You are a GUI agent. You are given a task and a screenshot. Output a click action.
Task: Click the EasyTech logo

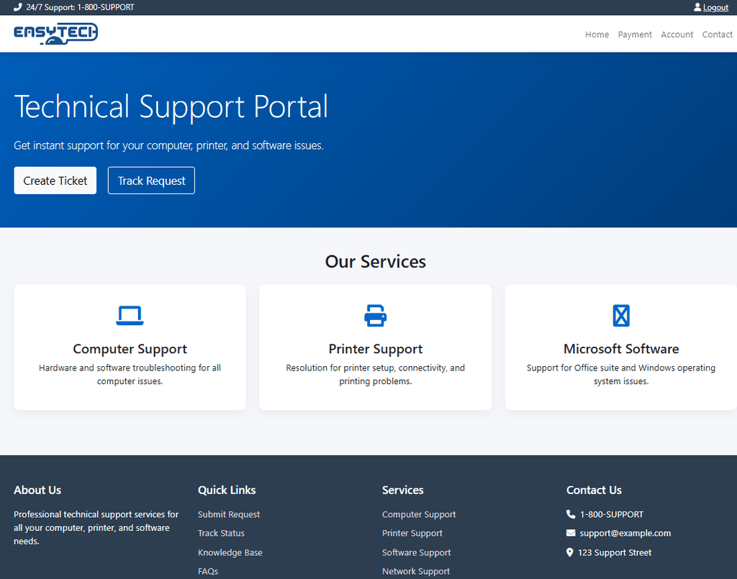pos(55,34)
